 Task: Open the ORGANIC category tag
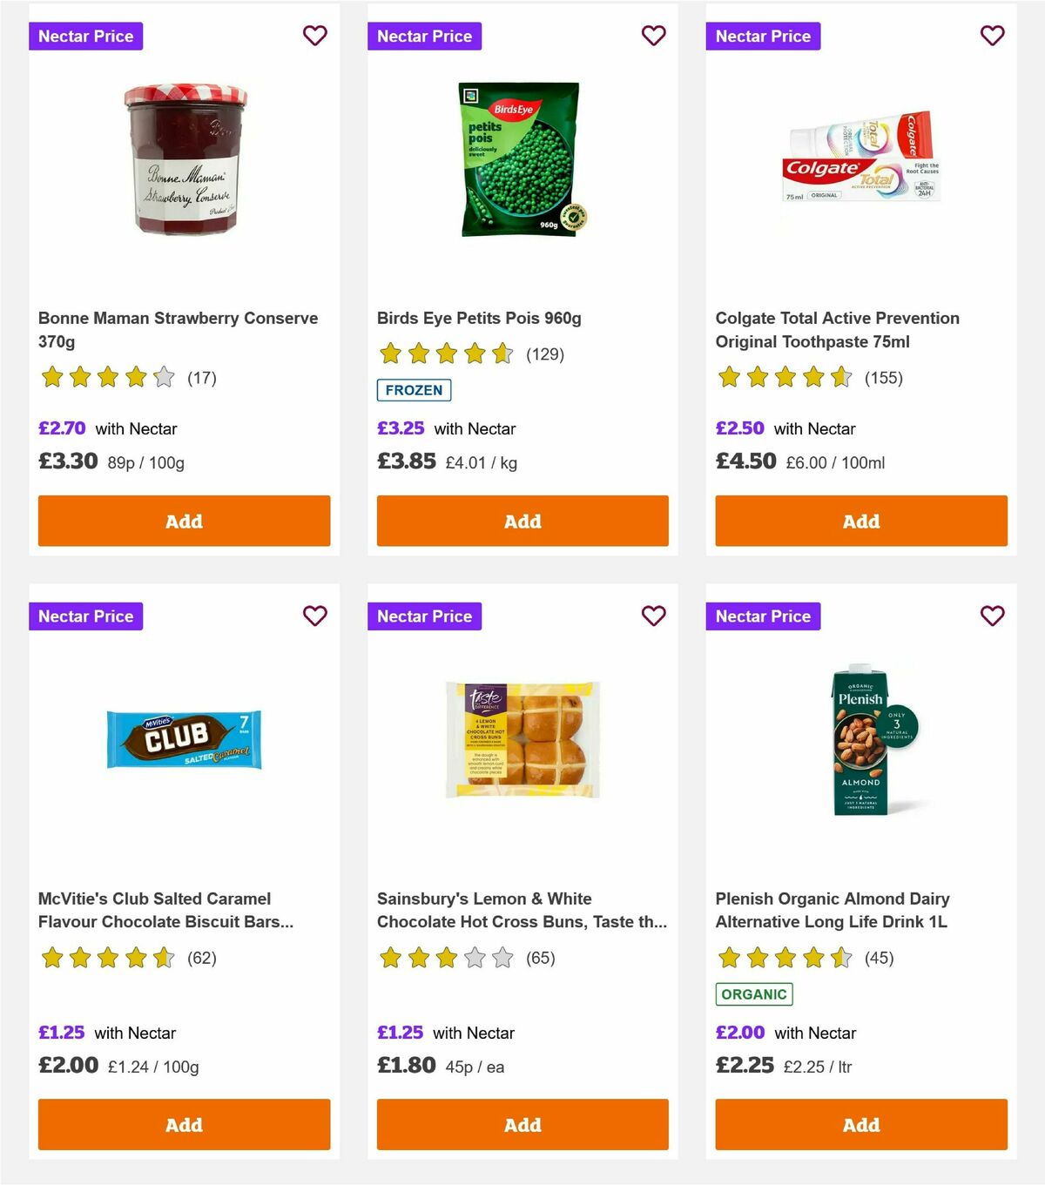pyautogui.click(x=754, y=993)
